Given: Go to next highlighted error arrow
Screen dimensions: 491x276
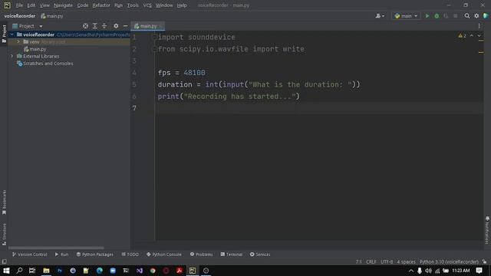Looking at the screenshot, I should (479, 36).
